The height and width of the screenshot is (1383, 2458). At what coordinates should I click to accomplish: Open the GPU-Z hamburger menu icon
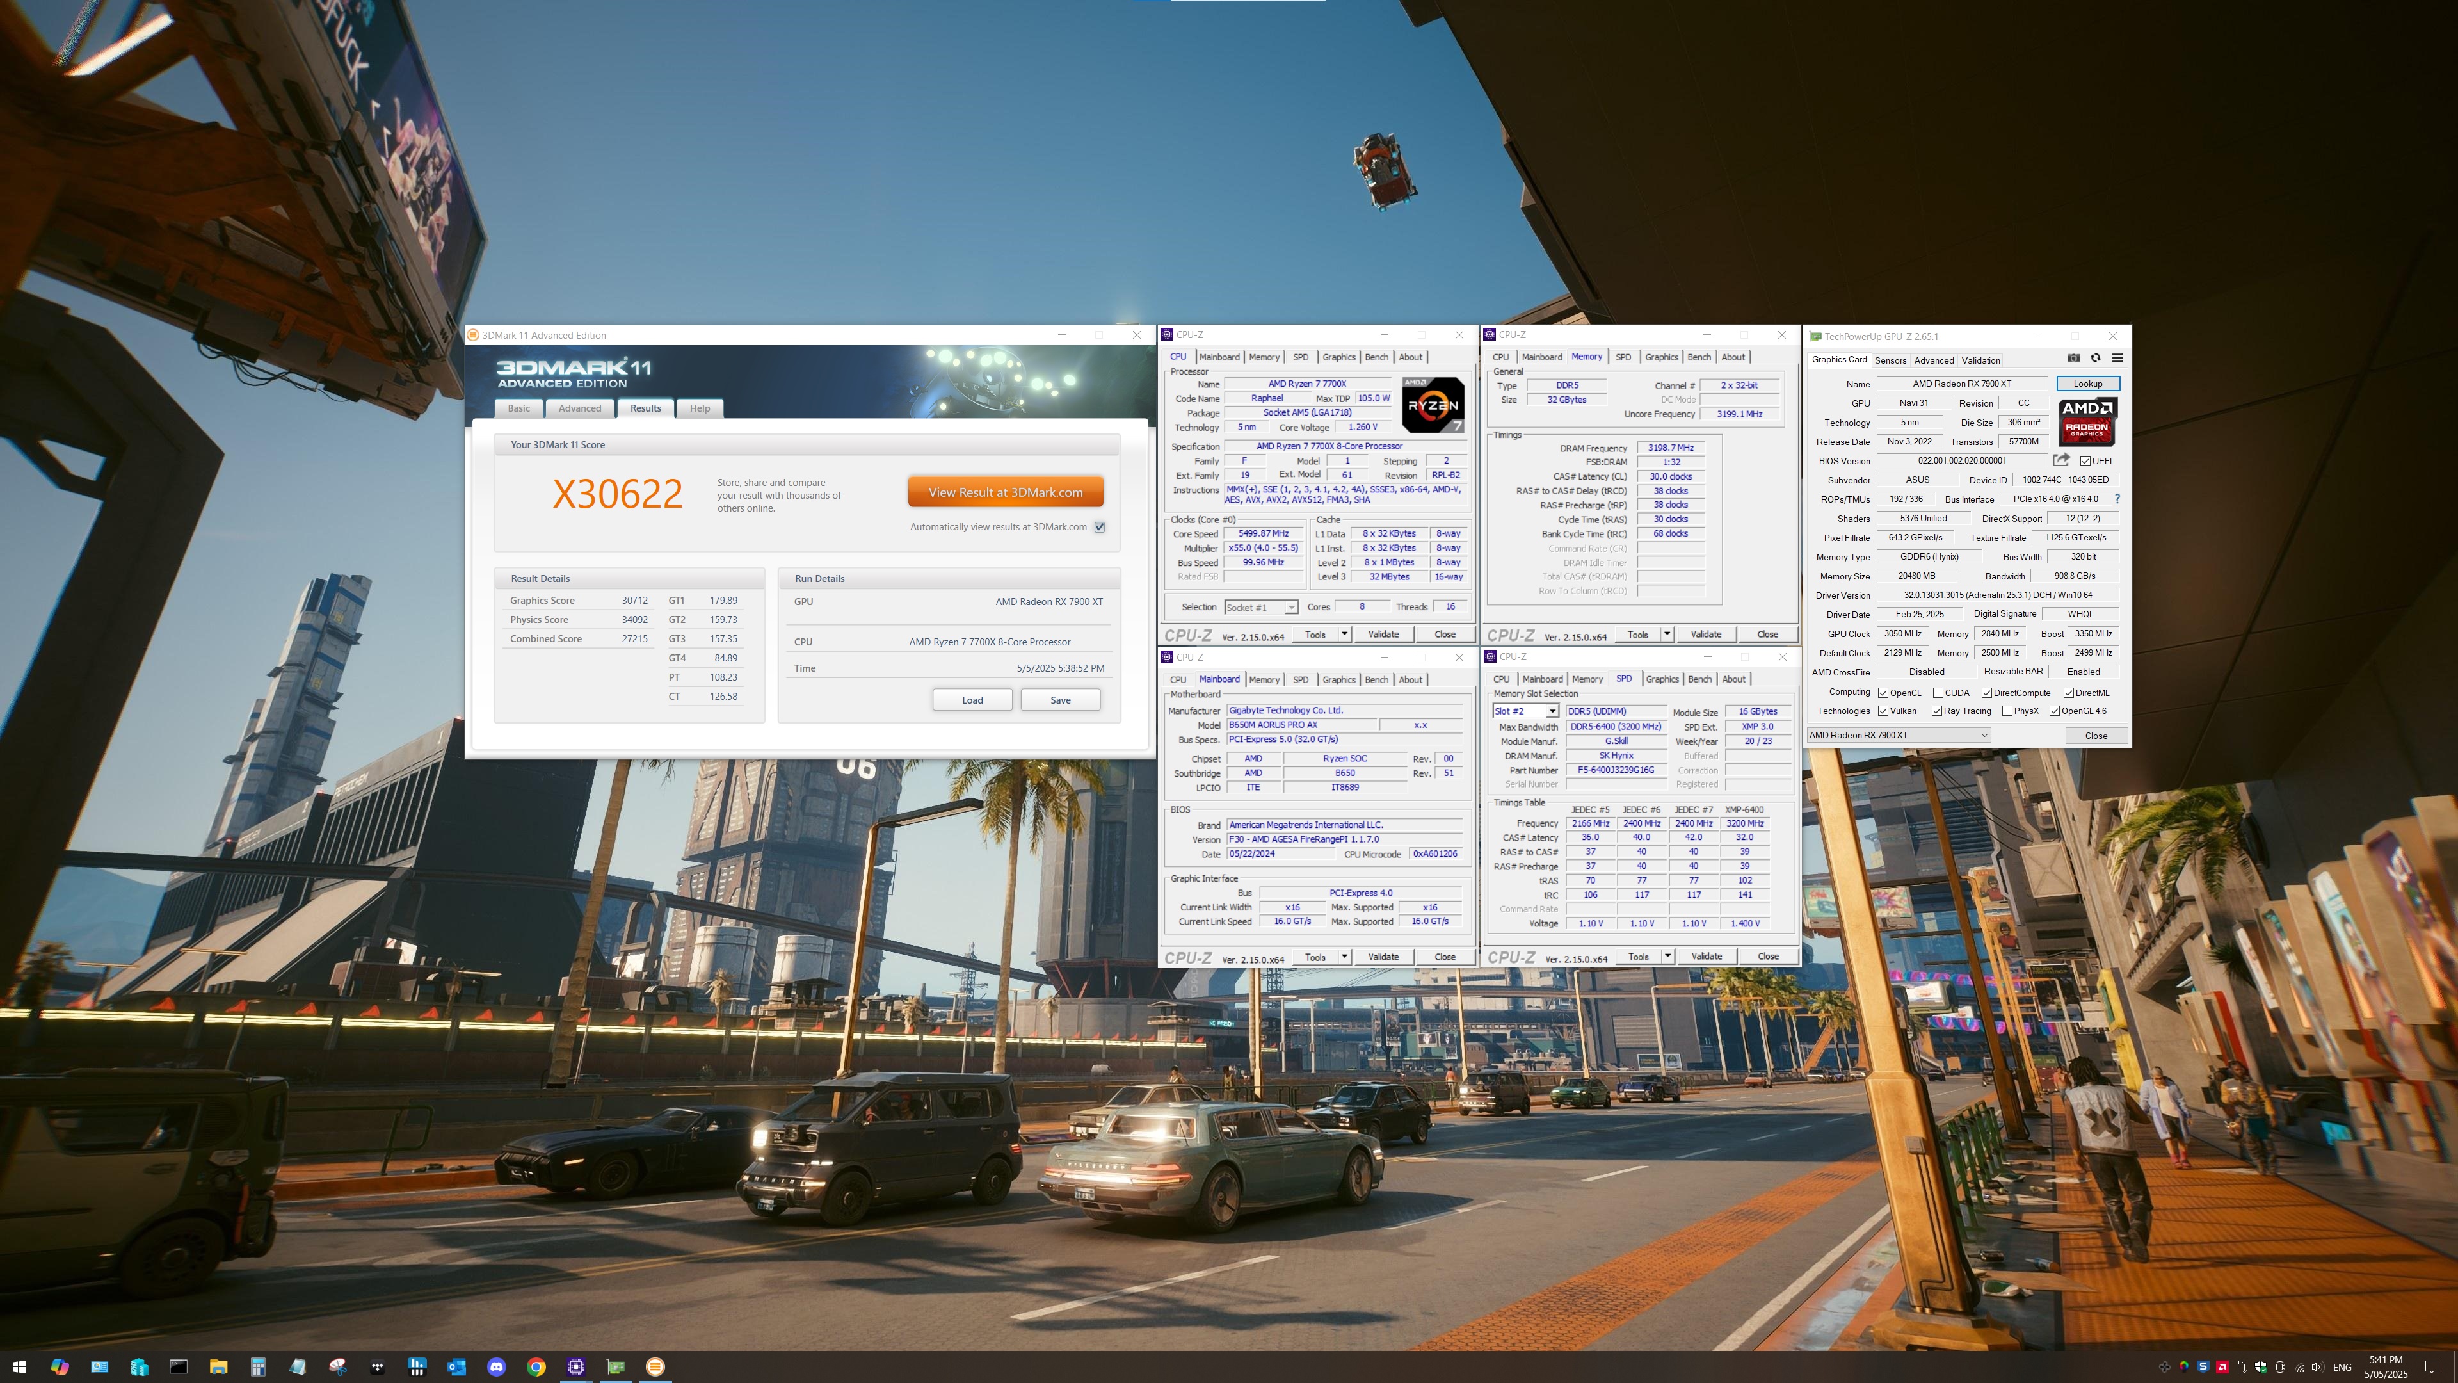pyautogui.click(x=2117, y=358)
